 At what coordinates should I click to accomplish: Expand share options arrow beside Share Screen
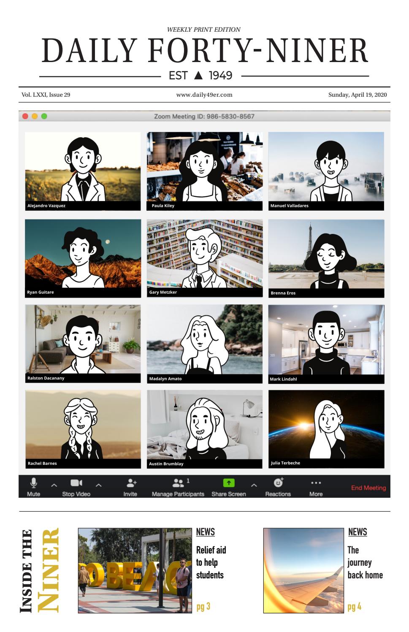click(x=254, y=486)
